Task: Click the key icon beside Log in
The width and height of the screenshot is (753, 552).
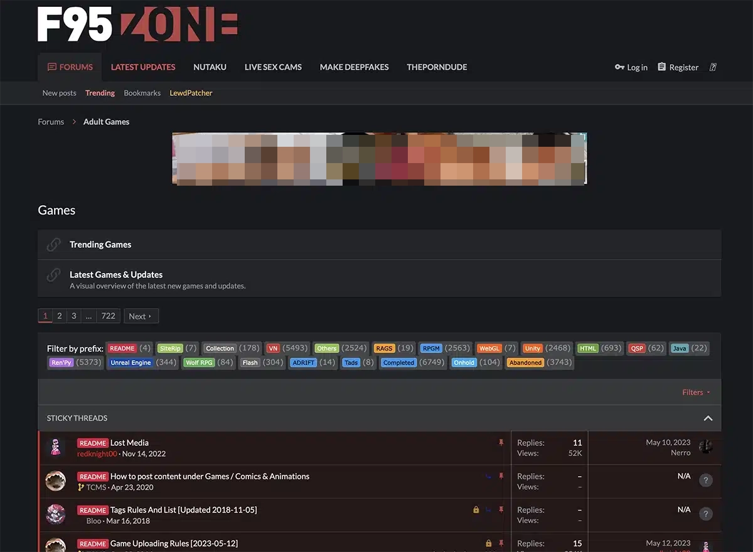Action: click(618, 67)
